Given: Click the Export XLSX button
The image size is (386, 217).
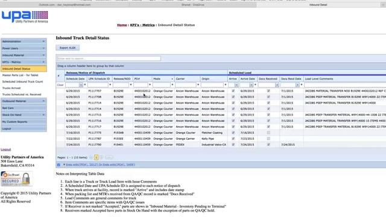Looking at the screenshot, I should 68,48.
